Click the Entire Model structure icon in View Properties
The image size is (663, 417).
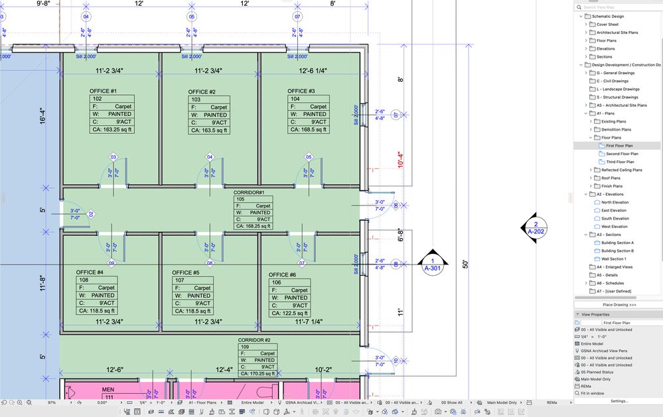[x=577, y=343]
